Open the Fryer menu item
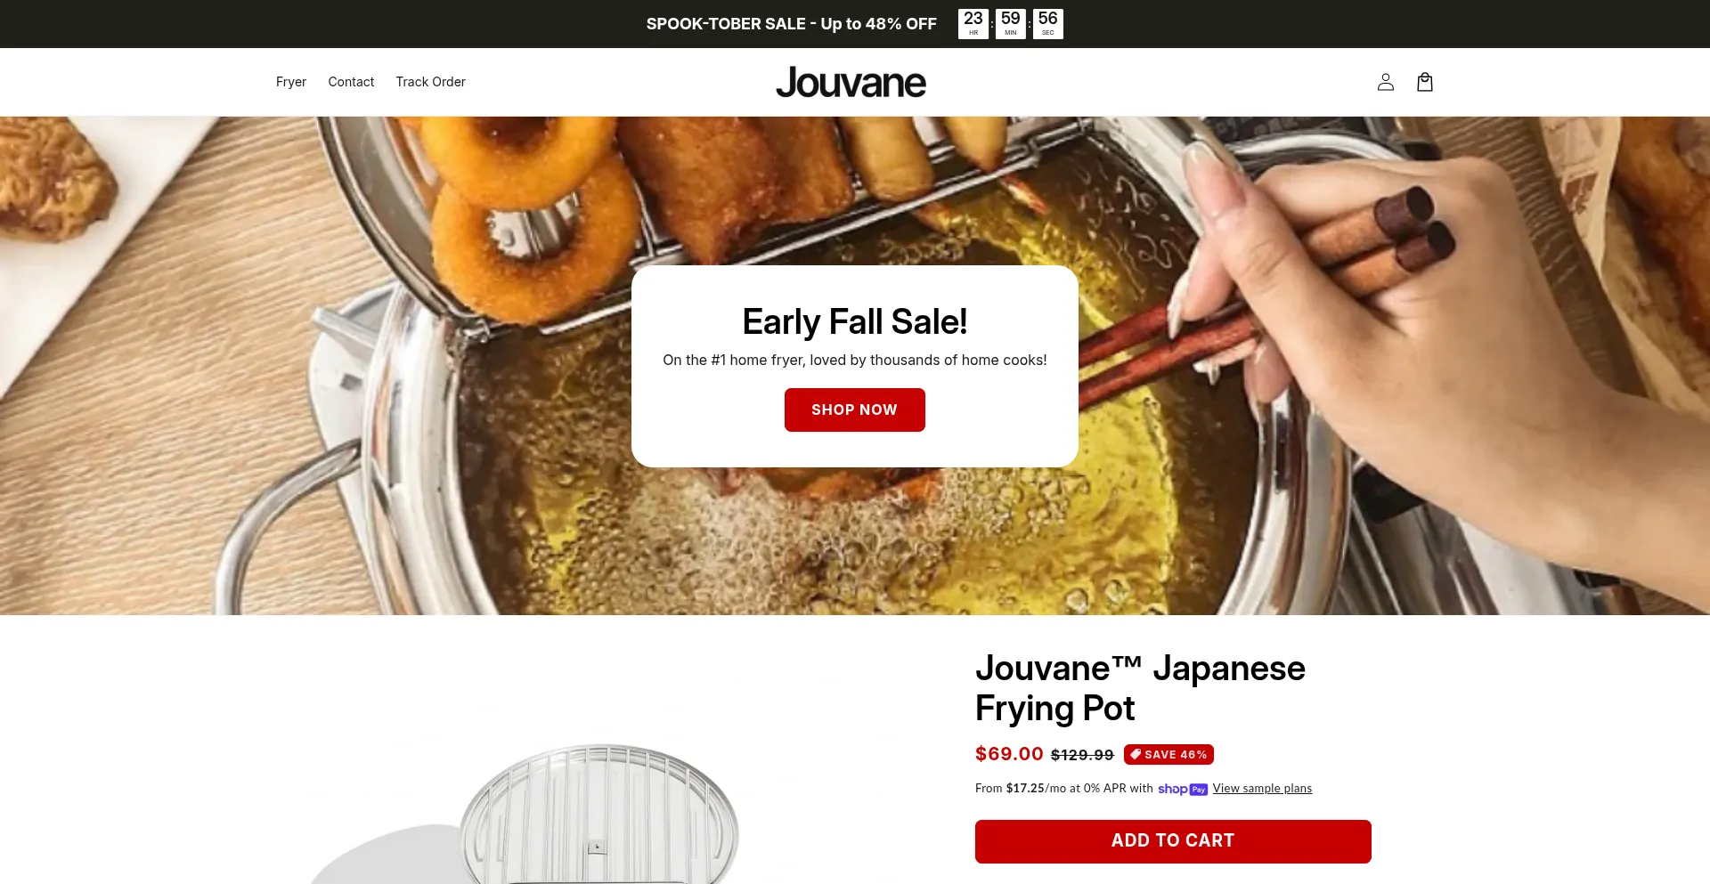This screenshot has width=1710, height=884. (x=291, y=82)
